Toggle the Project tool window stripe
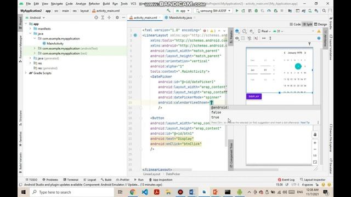This screenshot has width=351, height=197. [x=20, y=22]
